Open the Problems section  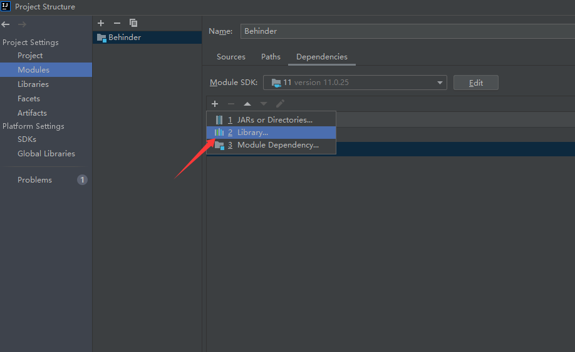(x=35, y=180)
